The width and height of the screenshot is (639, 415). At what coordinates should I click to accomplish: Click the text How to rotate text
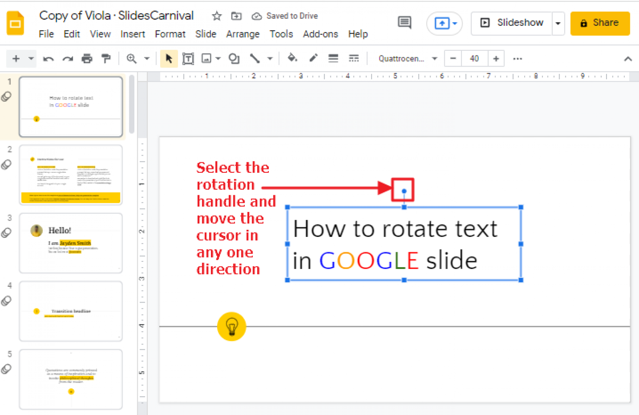tap(395, 229)
